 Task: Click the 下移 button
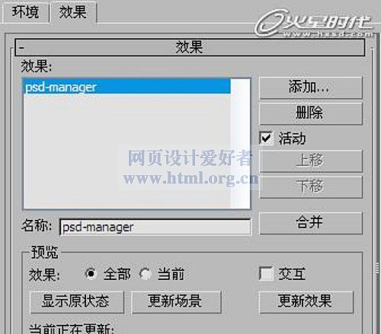pyautogui.click(x=311, y=186)
